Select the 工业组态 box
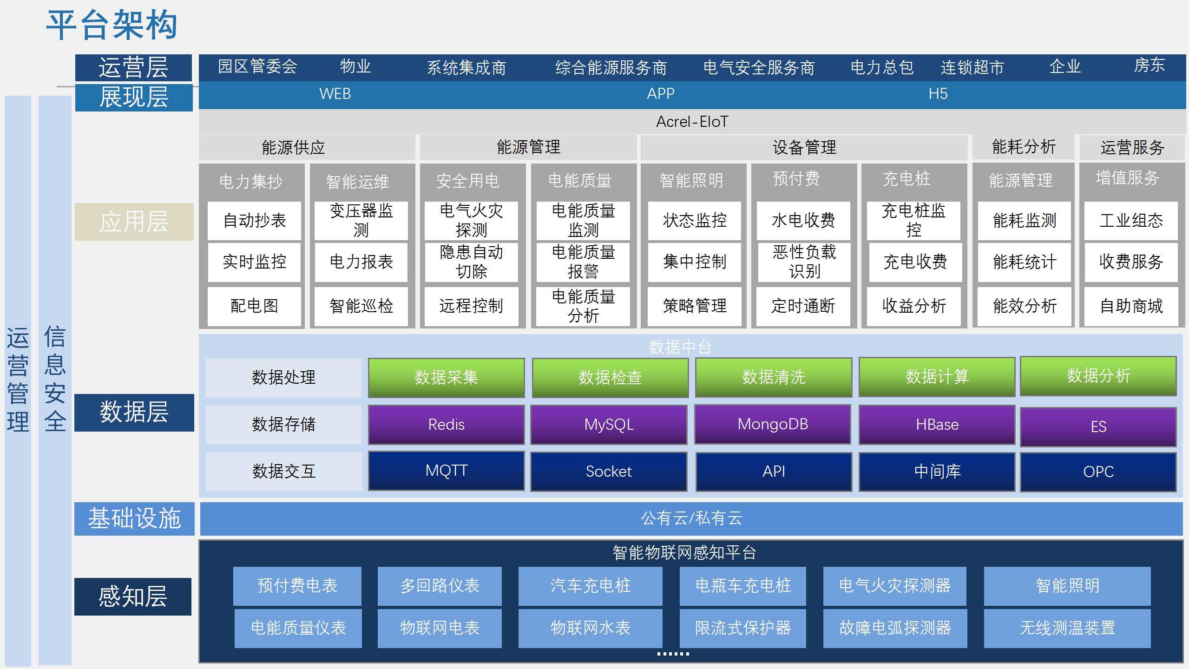The height and width of the screenshot is (669, 1189). pos(1130,221)
